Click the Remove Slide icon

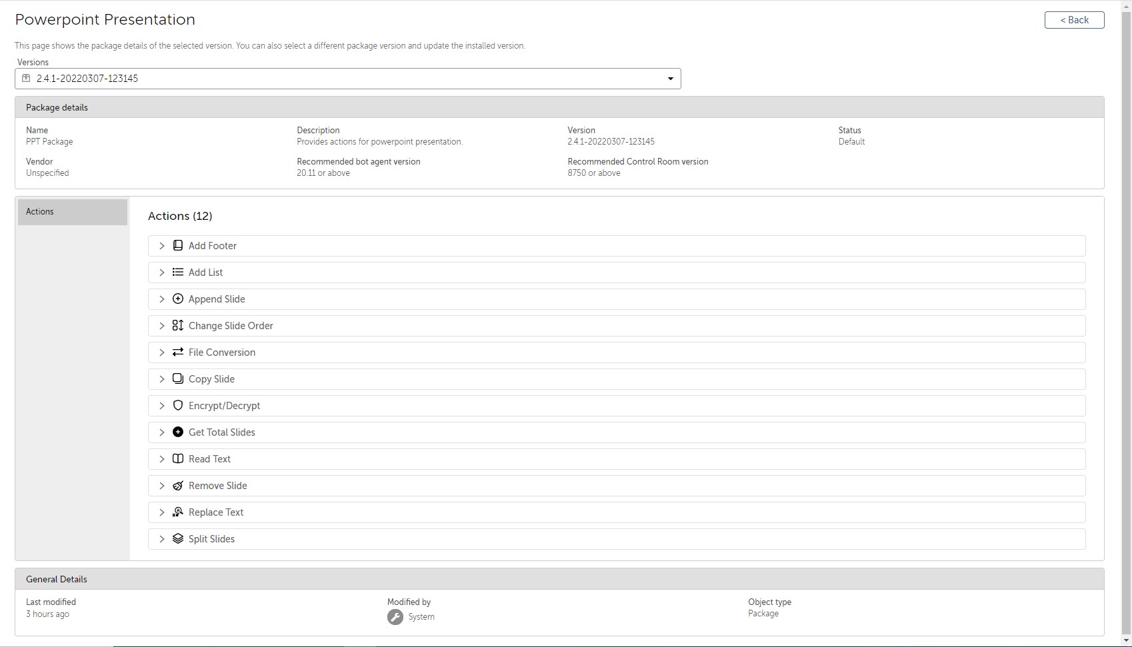coord(178,486)
